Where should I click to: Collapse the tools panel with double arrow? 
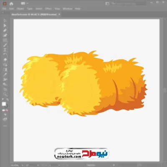point(3,12)
